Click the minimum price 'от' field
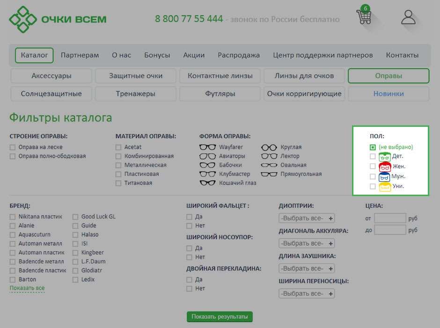 pos(390,219)
